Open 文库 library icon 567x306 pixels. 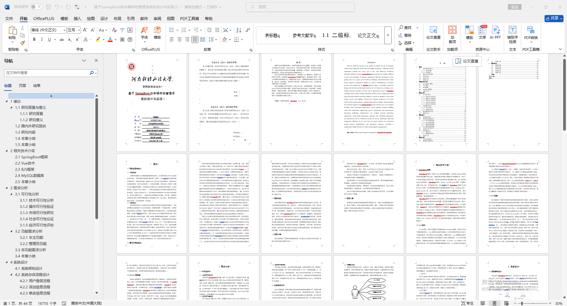[483, 33]
